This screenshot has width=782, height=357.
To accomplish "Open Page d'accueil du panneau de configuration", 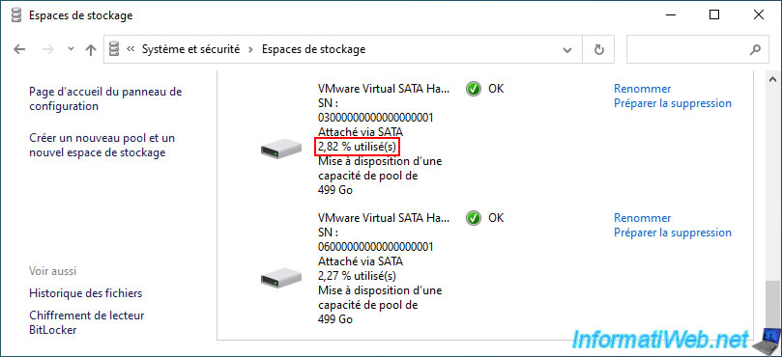I will [105, 99].
